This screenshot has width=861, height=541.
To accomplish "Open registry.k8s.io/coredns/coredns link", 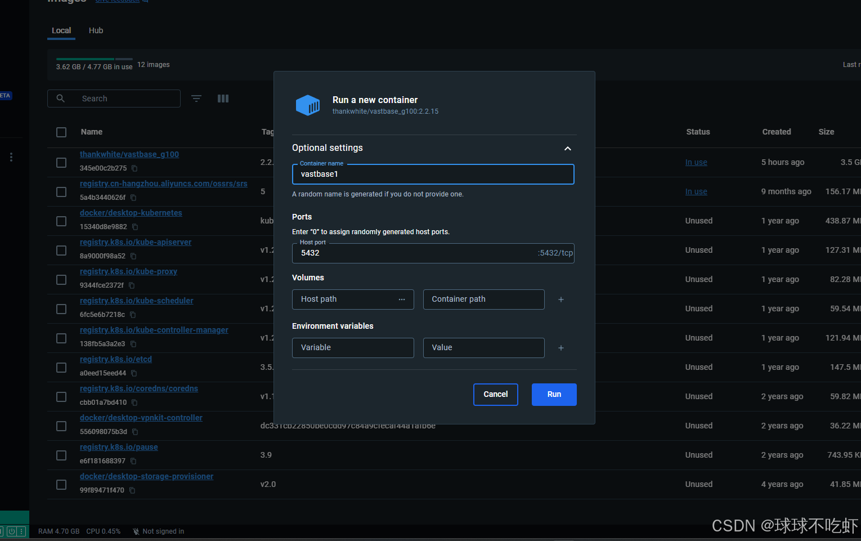I will pos(139,388).
